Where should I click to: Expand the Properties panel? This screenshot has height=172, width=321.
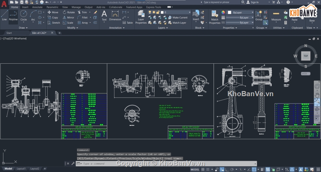click(230, 28)
